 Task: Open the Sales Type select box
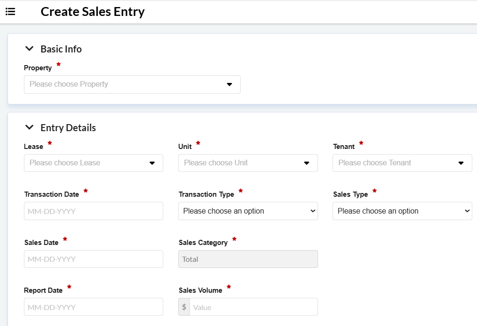click(x=402, y=211)
